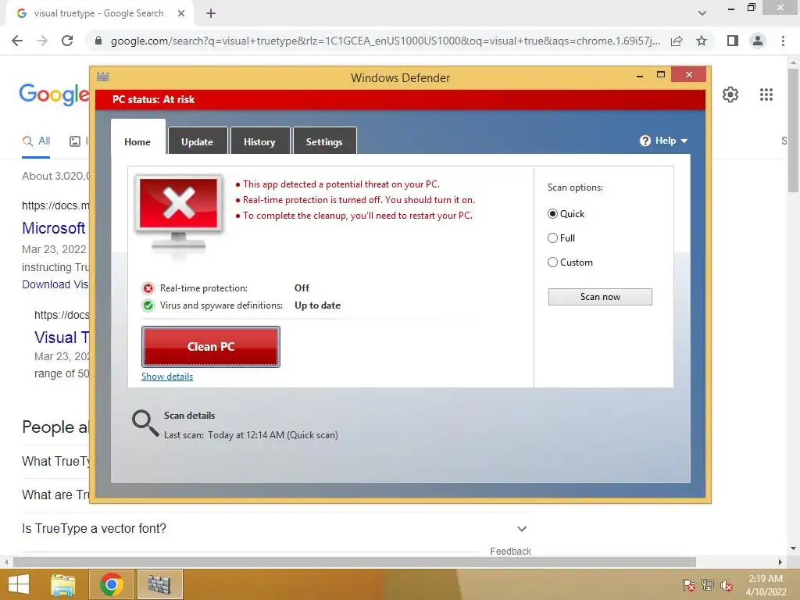Click the Real-time protection 'Off' value
Image resolution: width=800 pixels, height=600 pixels.
pos(302,288)
